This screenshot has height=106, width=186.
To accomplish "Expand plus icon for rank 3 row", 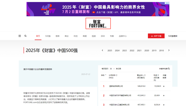I will pyautogui.click(x=164, y=105).
